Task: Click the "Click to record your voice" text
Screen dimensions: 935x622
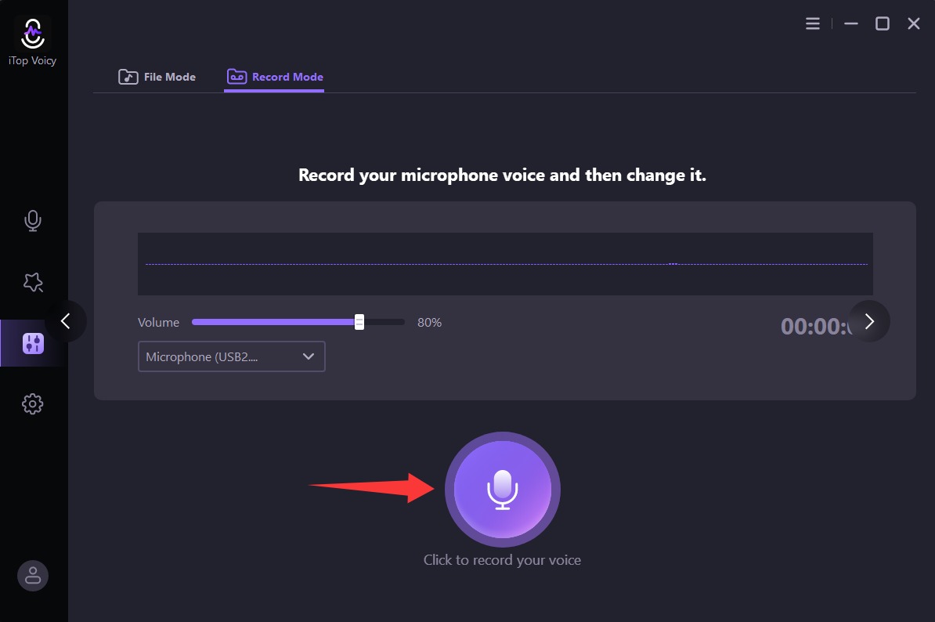Action: tap(502, 560)
